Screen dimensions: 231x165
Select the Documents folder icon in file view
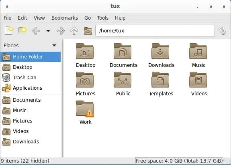tap(123, 51)
